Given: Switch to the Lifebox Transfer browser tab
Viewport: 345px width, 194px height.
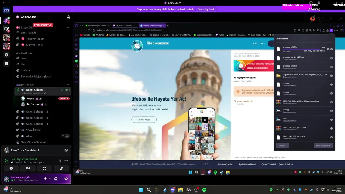Looking at the screenshot, I should coord(152,26).
